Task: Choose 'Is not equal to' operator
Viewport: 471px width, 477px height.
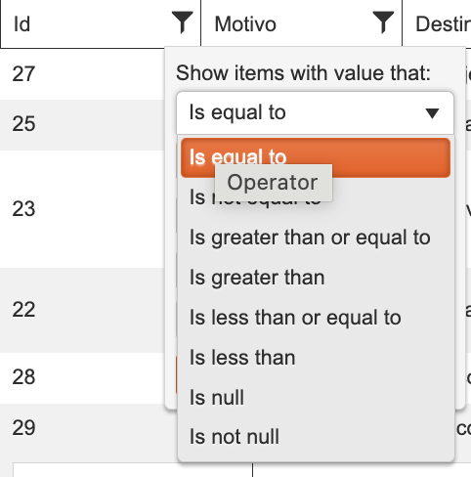Action: tap(316, 197)
